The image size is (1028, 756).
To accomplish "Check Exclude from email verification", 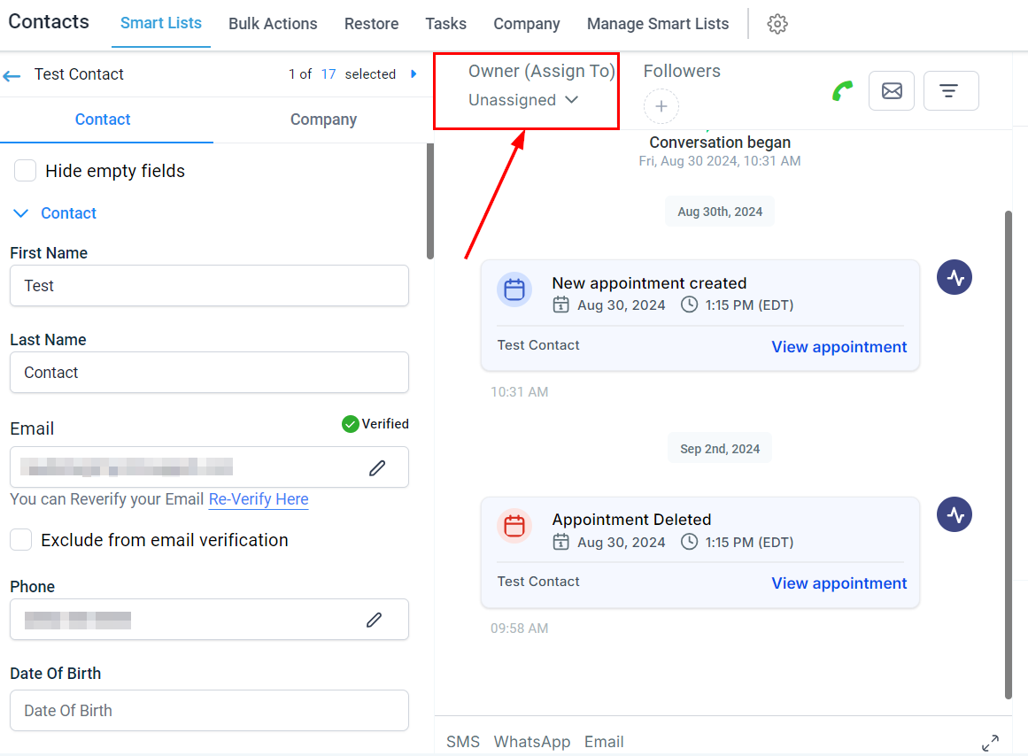I will [21, 540].
